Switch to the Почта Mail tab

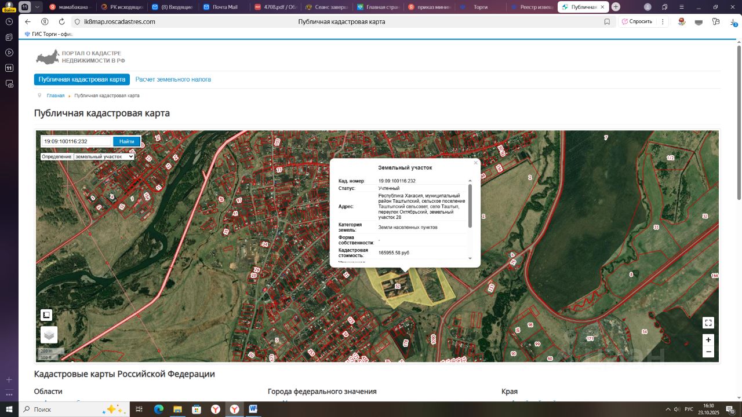(x=224, y=7)
